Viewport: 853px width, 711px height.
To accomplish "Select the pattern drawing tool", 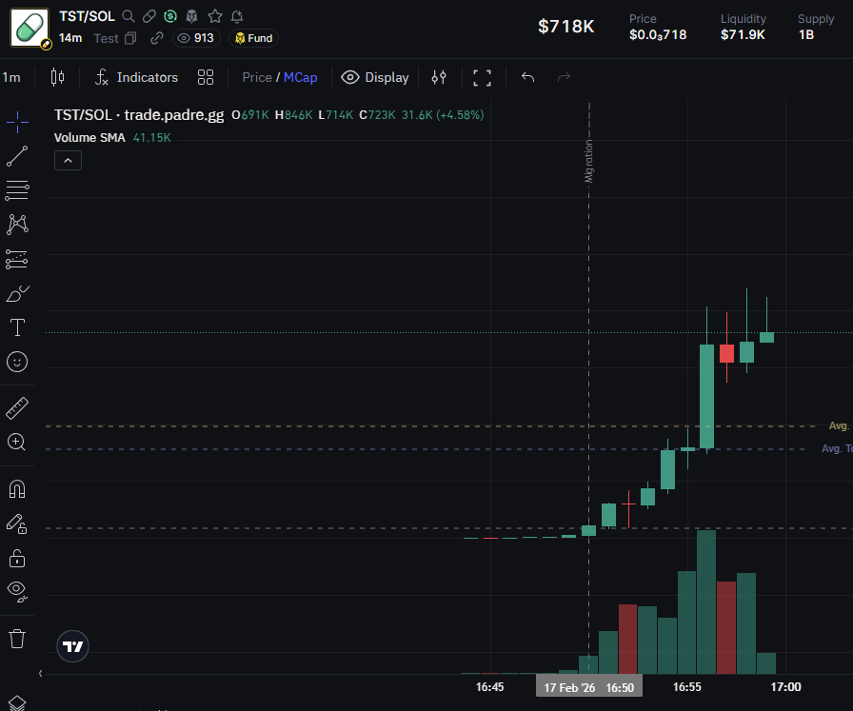I will [x=17, y=225].
